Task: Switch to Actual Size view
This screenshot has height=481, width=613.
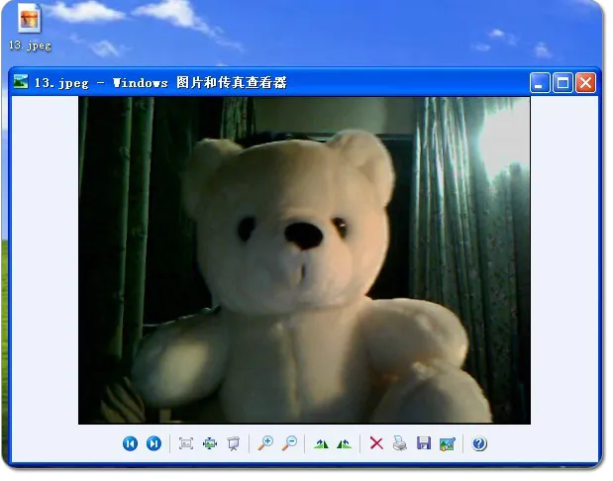Action: 210,443
